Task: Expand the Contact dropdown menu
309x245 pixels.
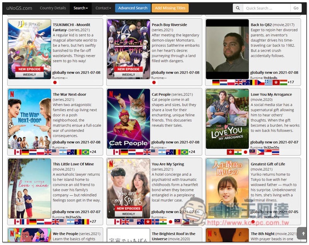Action: pos(103,8)
